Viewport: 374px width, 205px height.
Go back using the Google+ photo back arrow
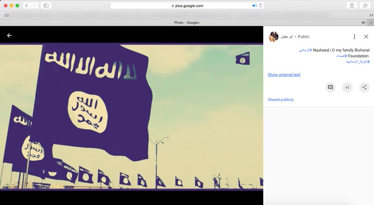coord(9,36)
